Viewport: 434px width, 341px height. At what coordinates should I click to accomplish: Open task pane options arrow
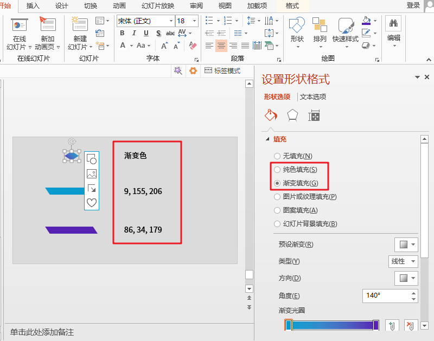click(x=417, y=77)
